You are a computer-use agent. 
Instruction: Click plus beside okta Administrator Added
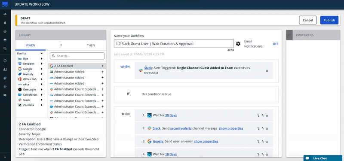coord(102,83)
